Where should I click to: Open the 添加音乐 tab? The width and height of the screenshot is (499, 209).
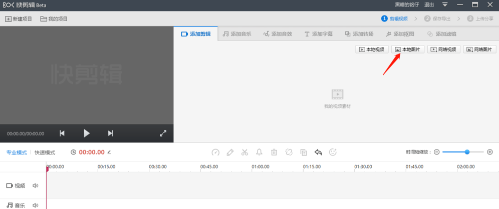coord(237,34)
